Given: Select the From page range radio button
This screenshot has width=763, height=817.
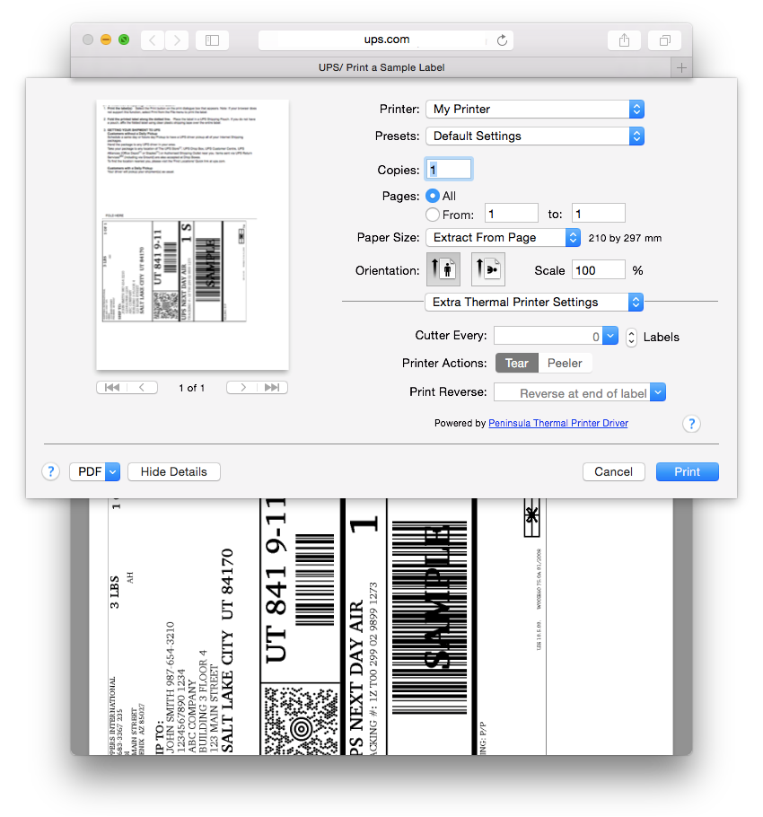Looking at the screenshot, I should coord(433,215).
